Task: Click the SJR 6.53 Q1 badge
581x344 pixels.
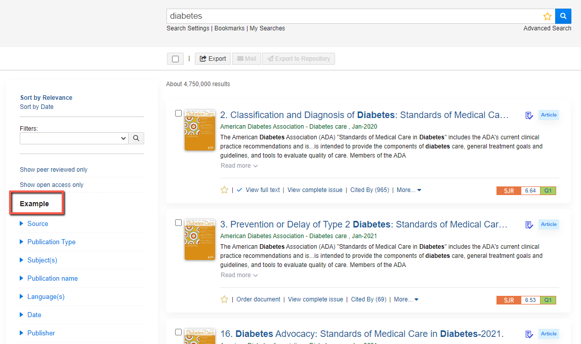Action: pyautogui.click(x=526, y=300)
